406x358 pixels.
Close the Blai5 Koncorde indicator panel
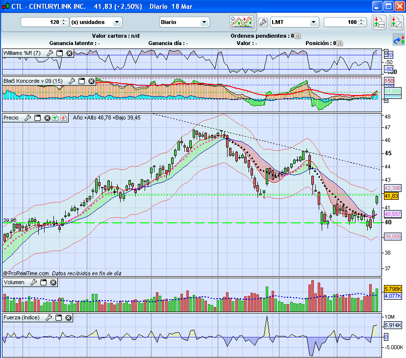(91, 80)
